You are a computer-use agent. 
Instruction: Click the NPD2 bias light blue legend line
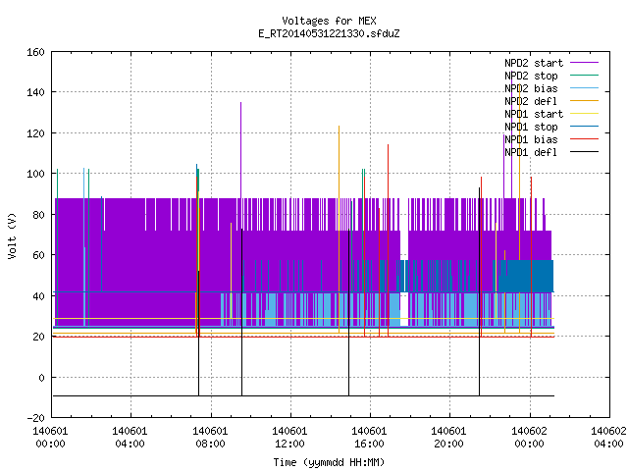(x=584, y=88)
